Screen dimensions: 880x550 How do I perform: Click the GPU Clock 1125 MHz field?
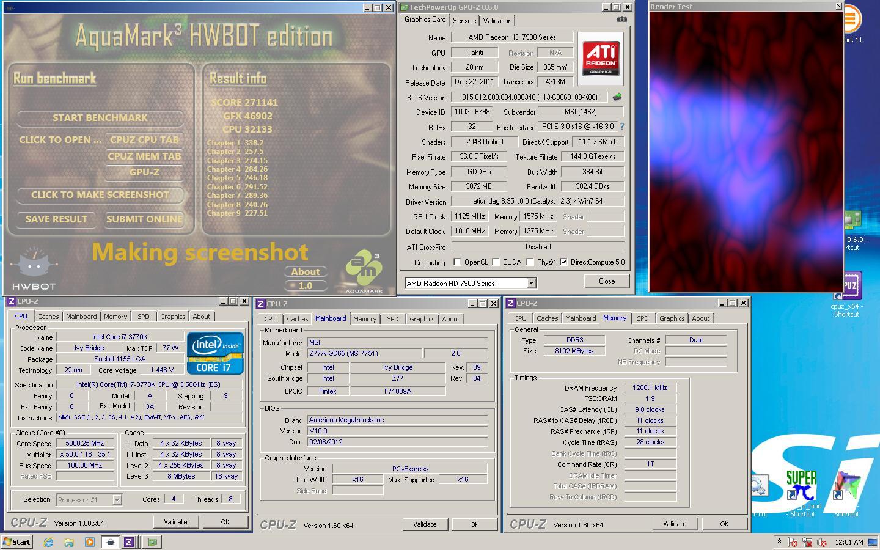tap(470, 216)
